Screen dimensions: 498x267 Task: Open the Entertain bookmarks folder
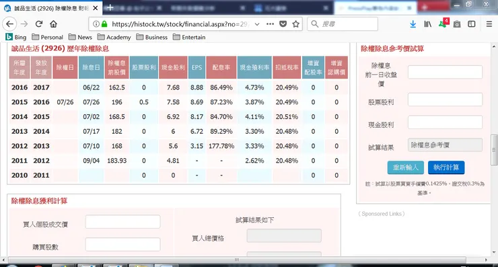pyautogui.click(x=189, y=37)
